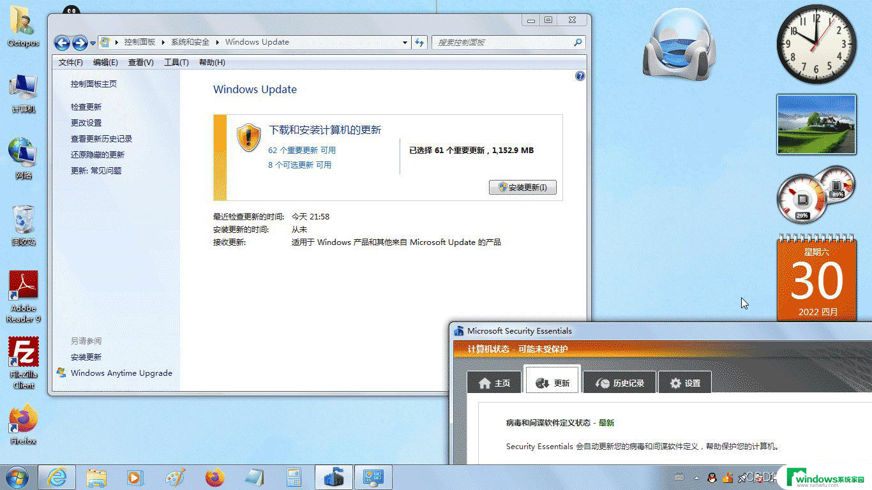Click 更改设置 in the left sidebar
This screenshot has width=872, height=490.
(x=86, y=123)
